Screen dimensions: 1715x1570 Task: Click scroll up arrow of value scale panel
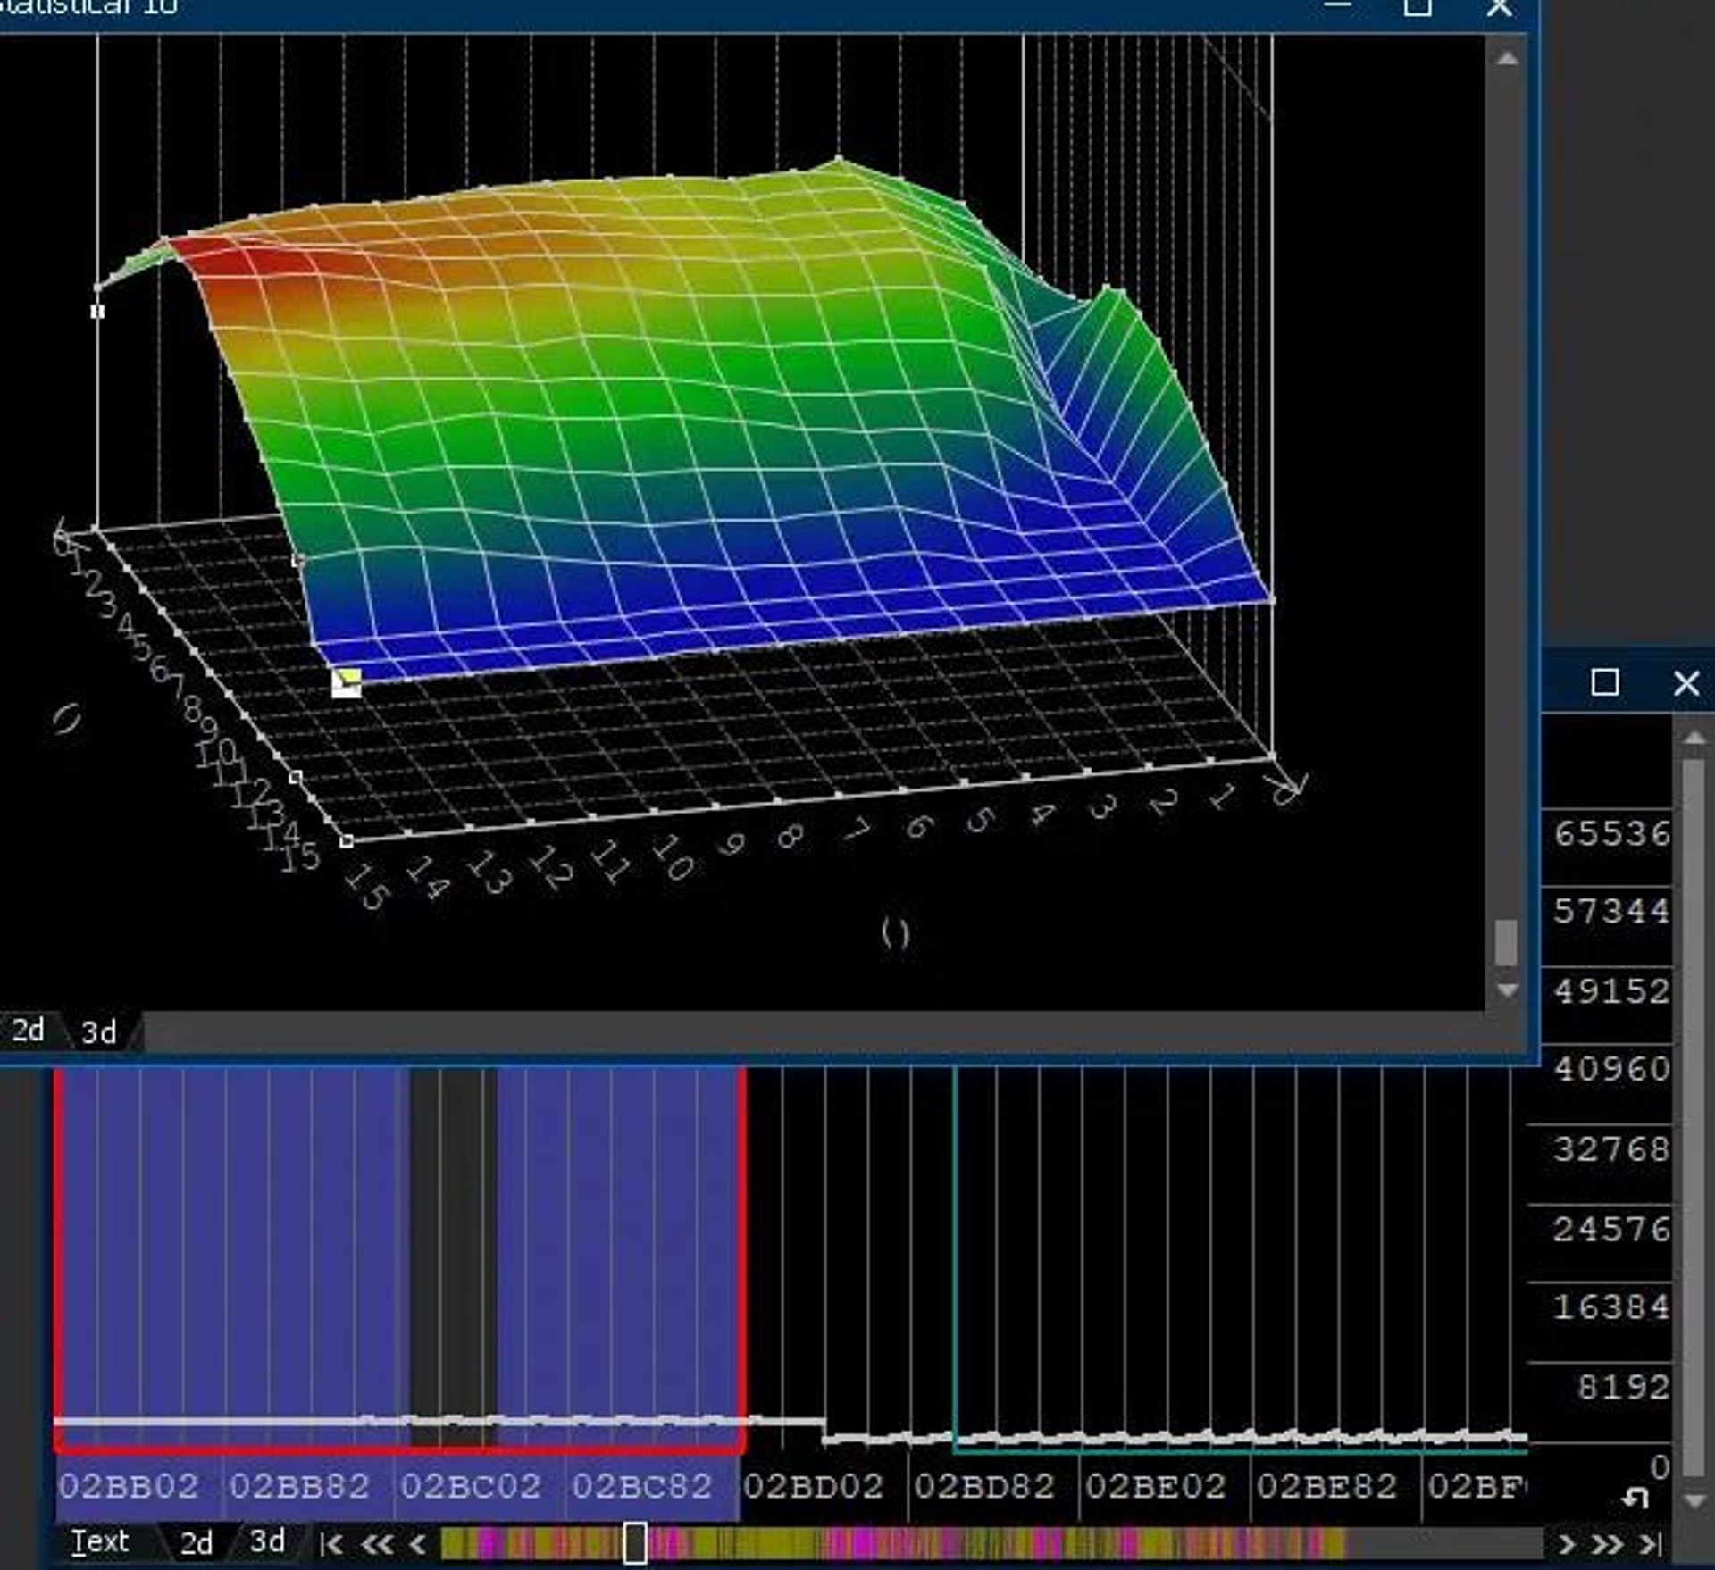pos(1694,738)
